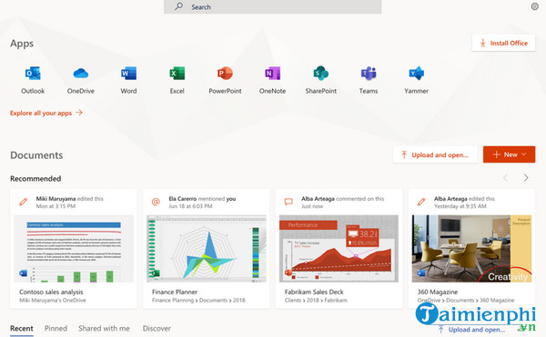Click the 360 Magazine title
The height and width of the screenshot is (337, 546).
(438, 292)
